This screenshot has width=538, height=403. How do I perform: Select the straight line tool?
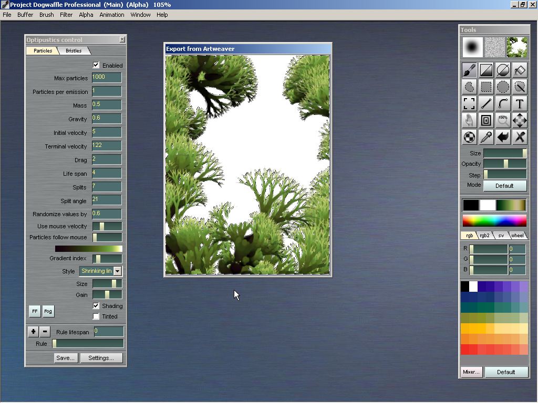[x=486, y=103]
